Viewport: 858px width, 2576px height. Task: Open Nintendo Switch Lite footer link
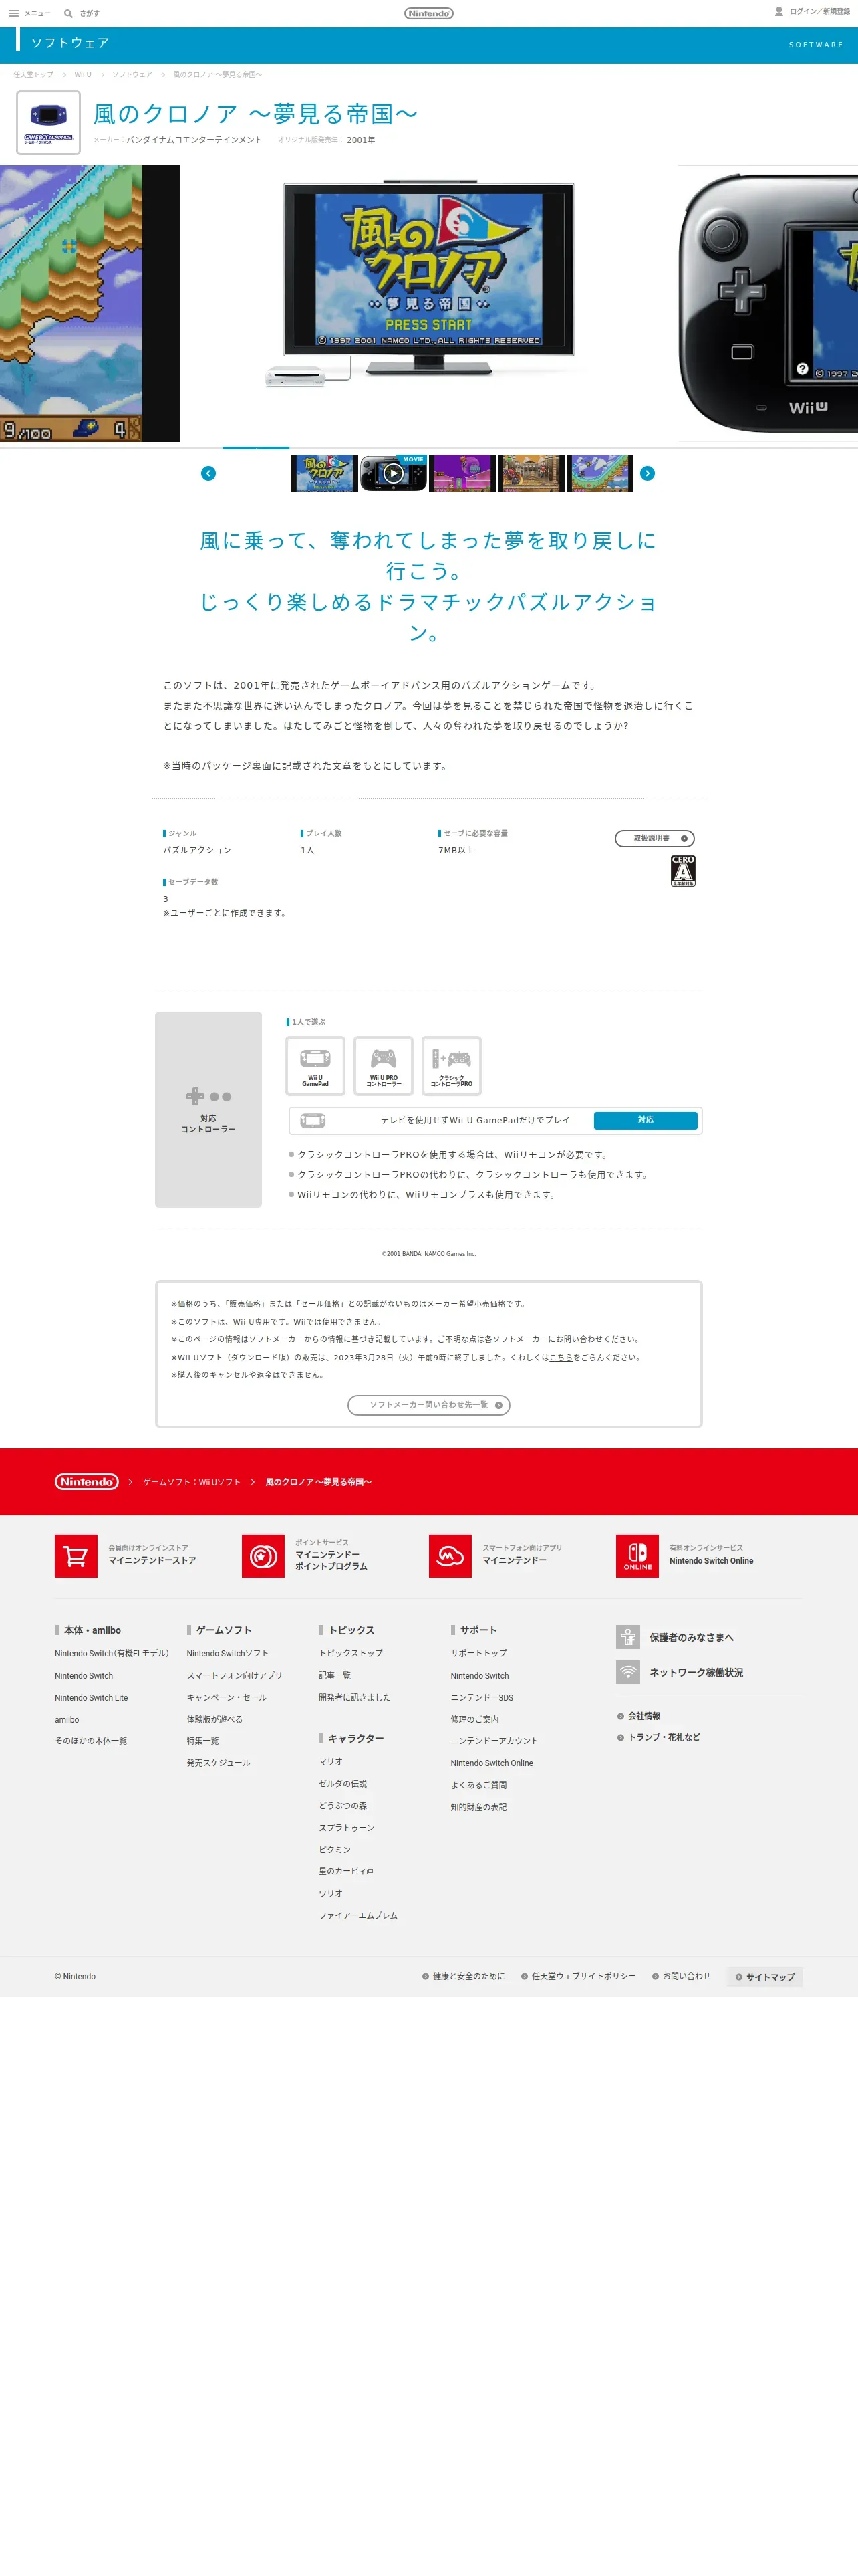tap(91, 1698)
